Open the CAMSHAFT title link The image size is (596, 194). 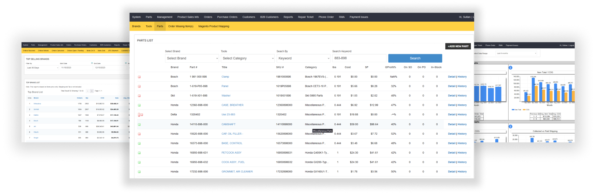click(228, 124)
